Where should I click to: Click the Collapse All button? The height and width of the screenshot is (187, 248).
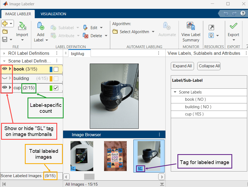(x=209, y=66)
